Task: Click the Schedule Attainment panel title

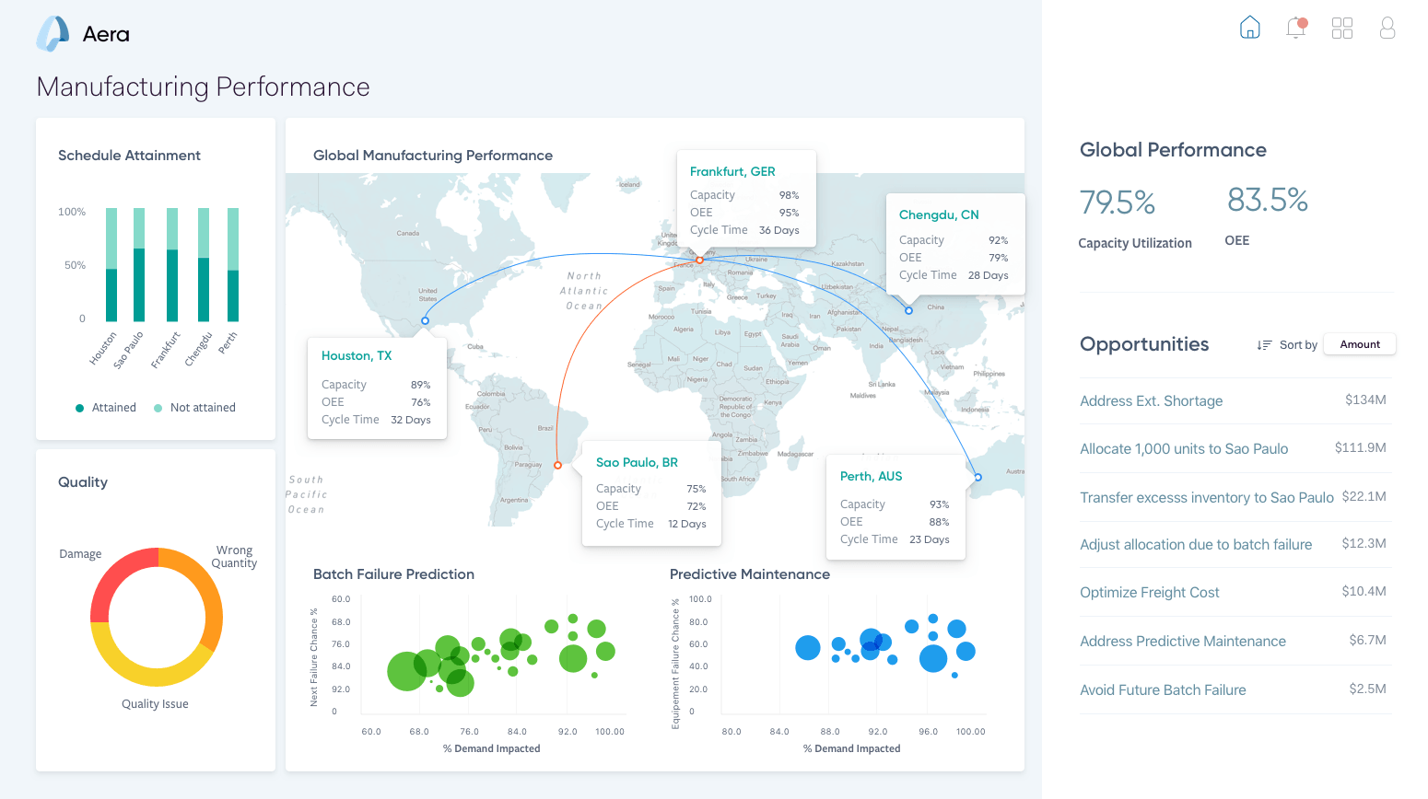Action: [x=129, y=156]
